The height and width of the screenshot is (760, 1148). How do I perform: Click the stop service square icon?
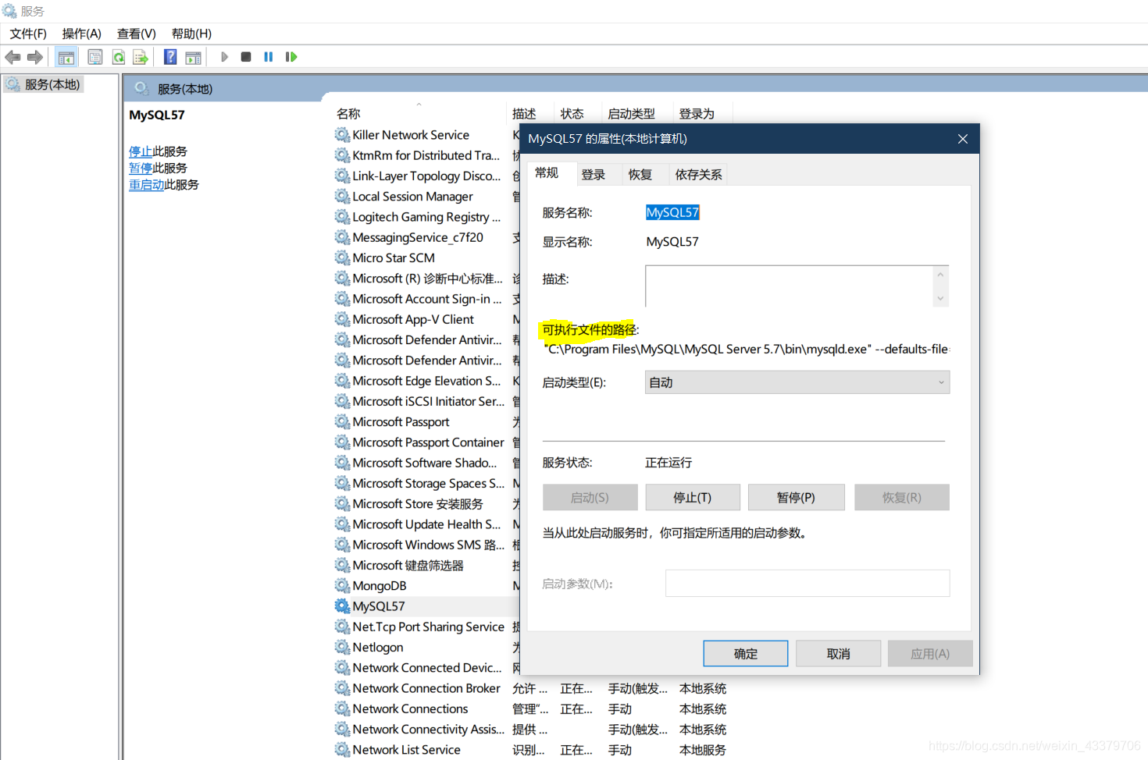(246, 57)
